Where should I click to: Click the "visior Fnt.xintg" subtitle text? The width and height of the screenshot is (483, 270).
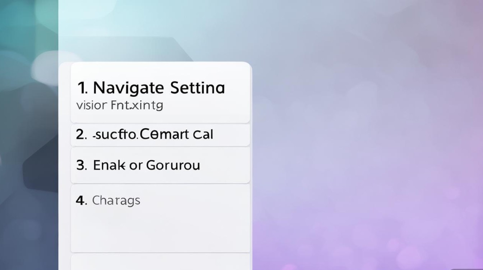click(x=120, y=105)
